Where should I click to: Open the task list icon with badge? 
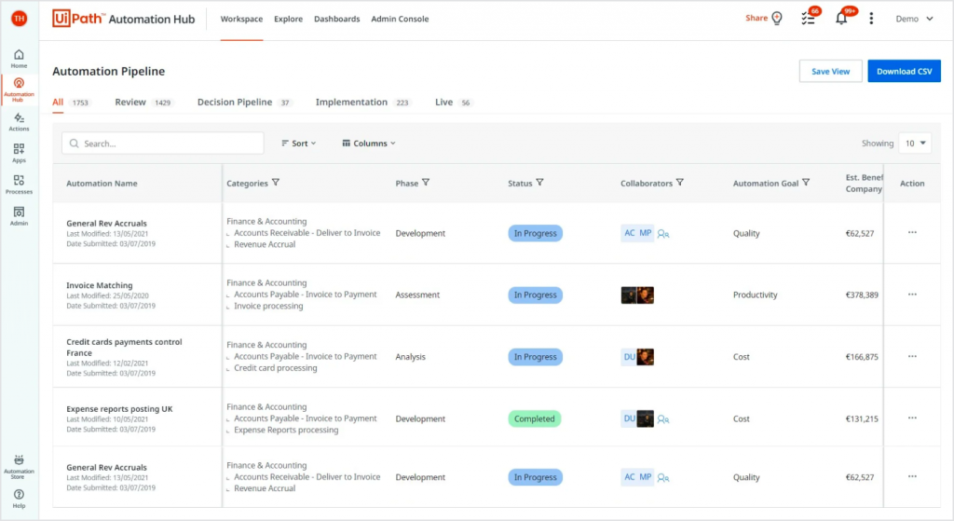[x=809, y=19]
